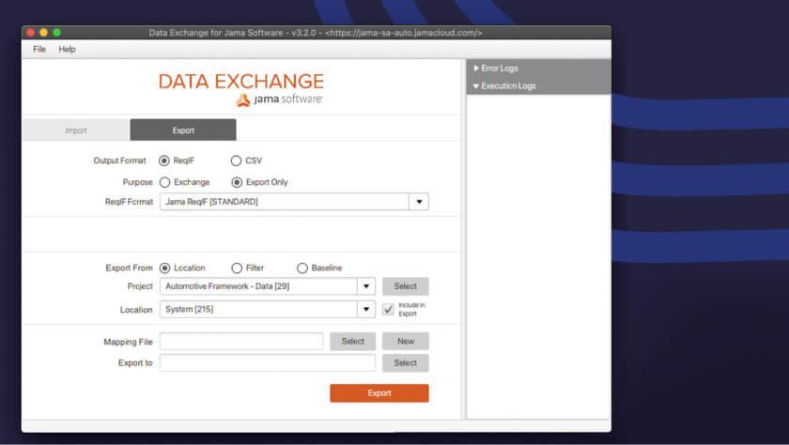Set Export From to Baseline

[302, 268]
